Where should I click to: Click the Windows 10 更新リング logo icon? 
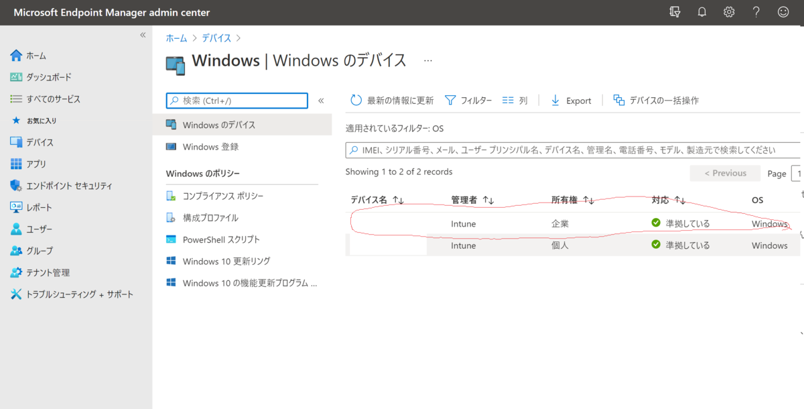(170, 261)
